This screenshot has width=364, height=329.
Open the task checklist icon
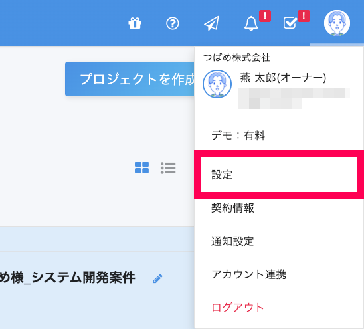(x=290, y=23)
